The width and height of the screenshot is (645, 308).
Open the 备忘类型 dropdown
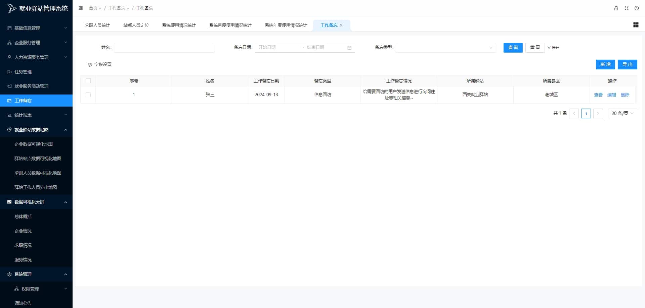446,48
